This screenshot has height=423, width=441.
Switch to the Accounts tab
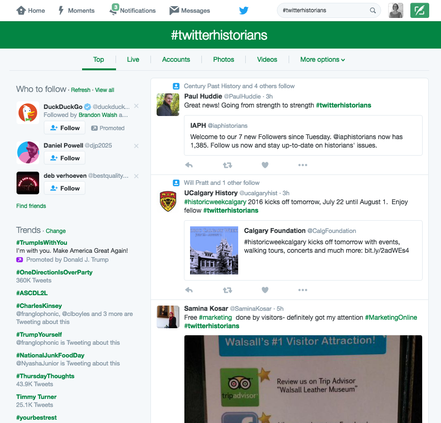tap(176, 59)
